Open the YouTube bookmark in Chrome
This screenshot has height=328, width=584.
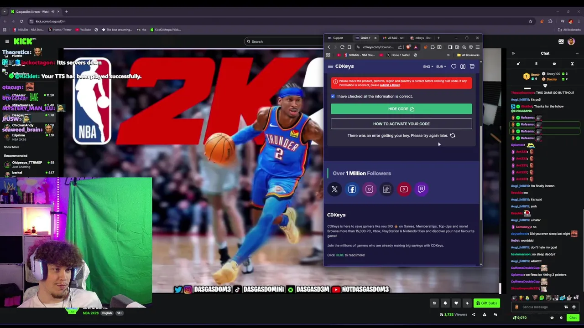coord(83,30)
